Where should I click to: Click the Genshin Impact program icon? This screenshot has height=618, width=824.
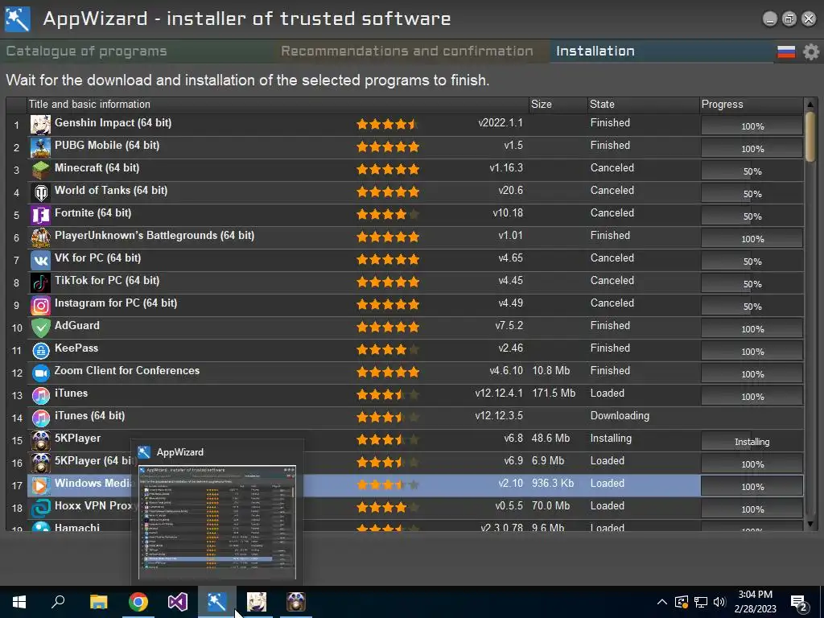click(40, 125)
